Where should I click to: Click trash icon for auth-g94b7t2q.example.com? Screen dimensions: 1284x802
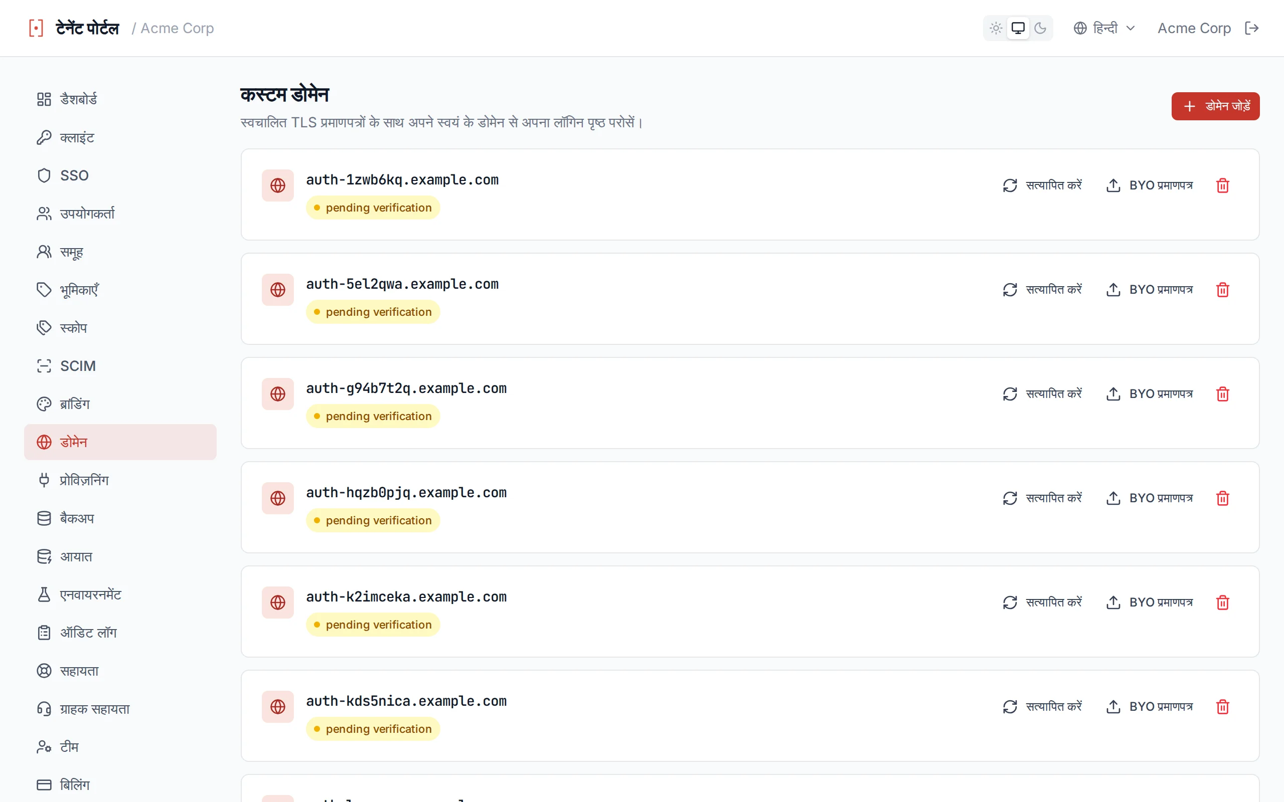click(x=1222, y=394)
